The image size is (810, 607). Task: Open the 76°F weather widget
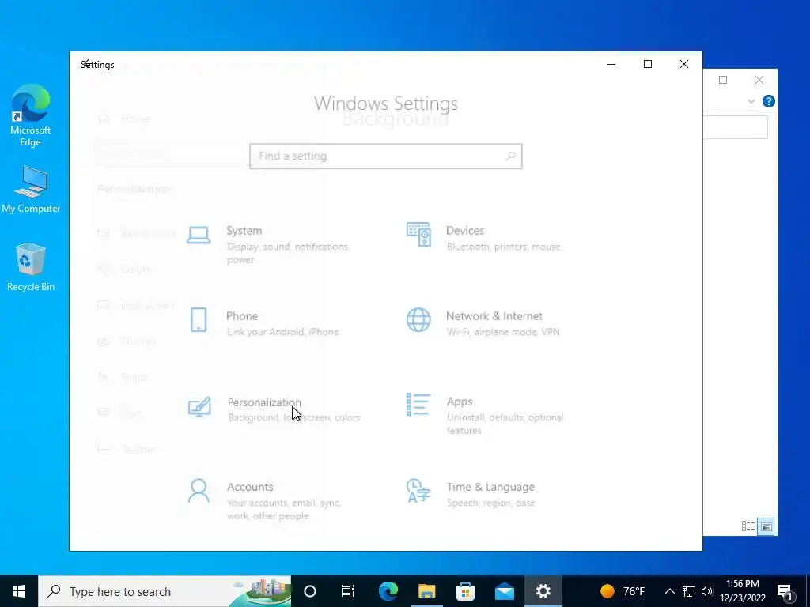coord(623,591)
